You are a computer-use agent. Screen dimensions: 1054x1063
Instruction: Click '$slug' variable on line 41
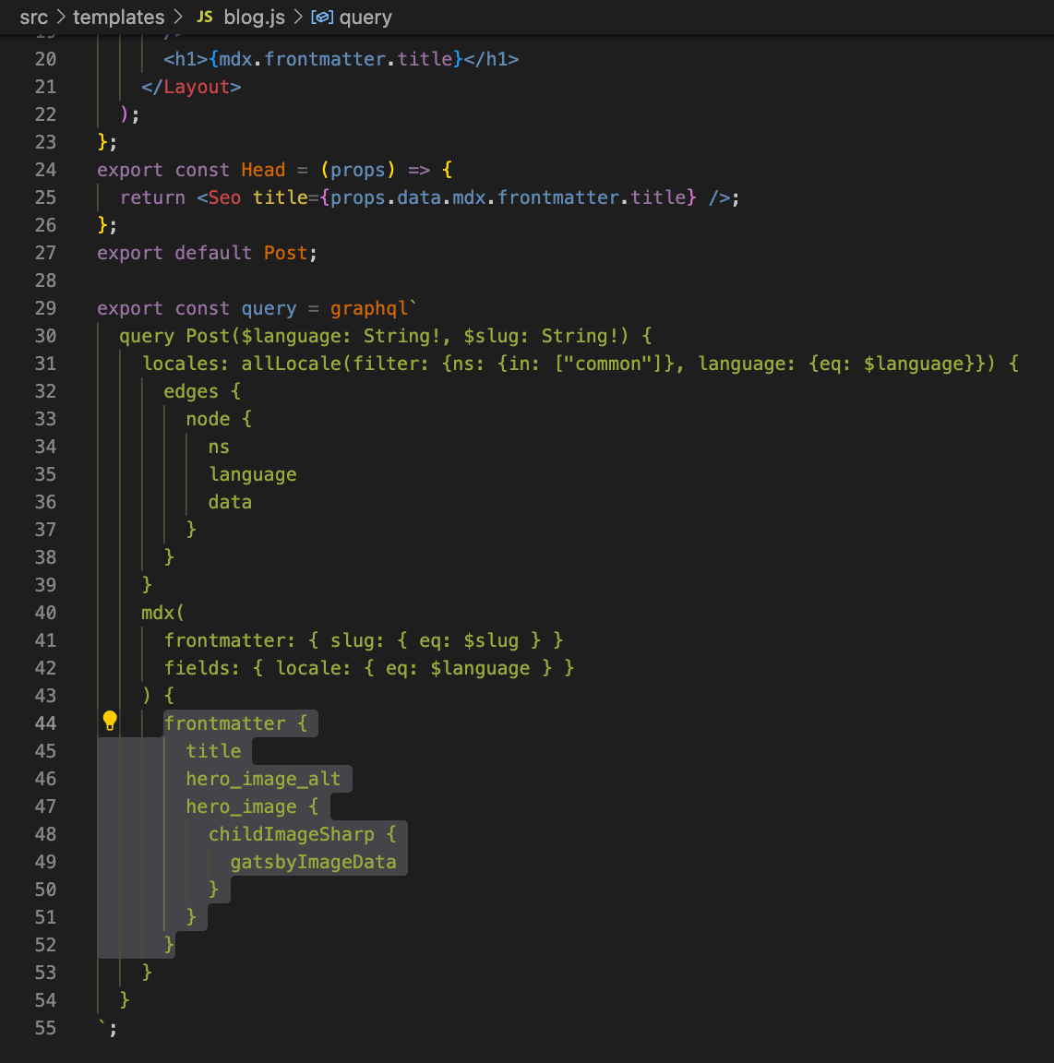click(x=491, y=640)
